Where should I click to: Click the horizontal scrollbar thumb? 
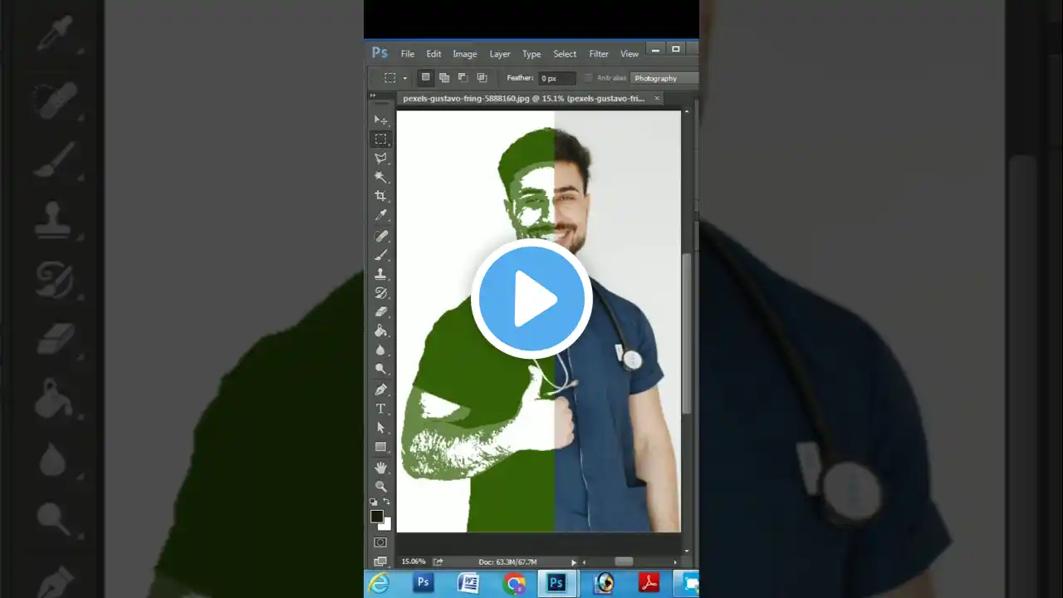point(624,562)
